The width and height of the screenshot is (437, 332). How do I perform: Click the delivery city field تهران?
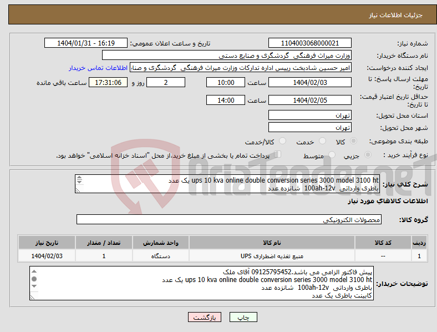[x=309, y=127]
